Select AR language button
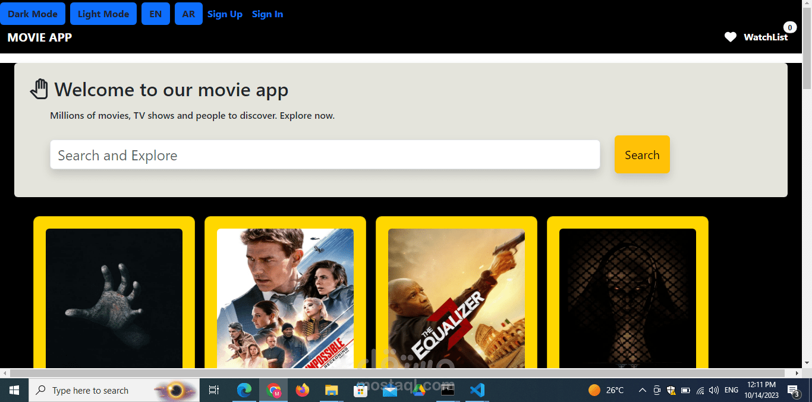The image size is (812, 402). click(188, 14)
